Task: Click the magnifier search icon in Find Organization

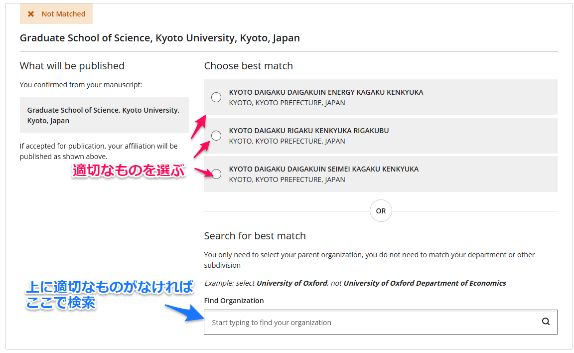Action: coord(546,322)
